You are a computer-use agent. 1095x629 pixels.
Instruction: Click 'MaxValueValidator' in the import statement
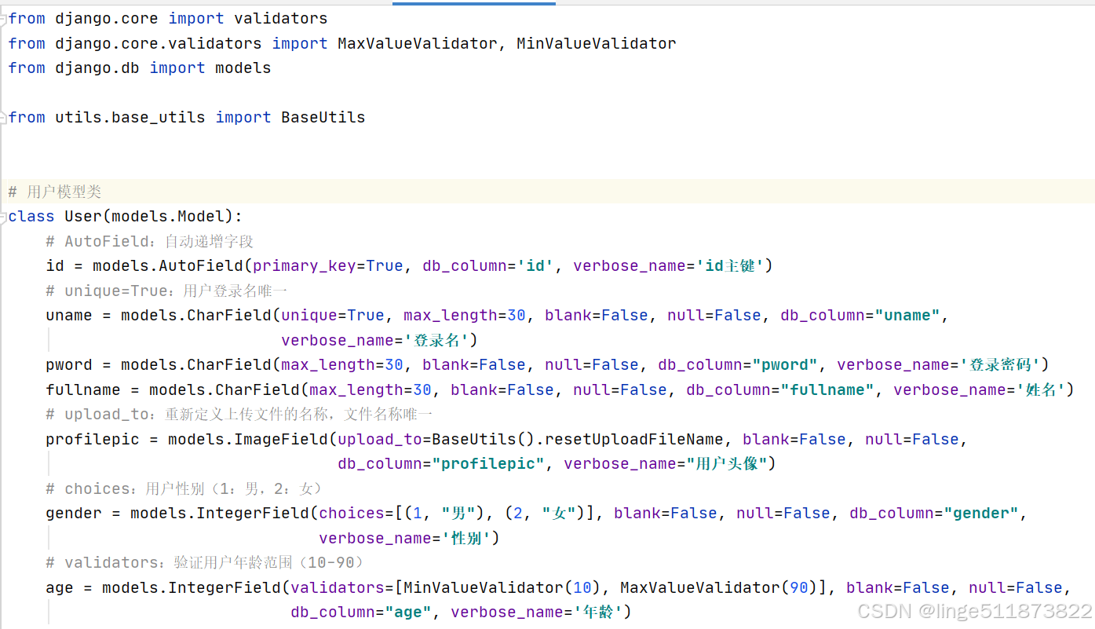pyautogui.click(x=417, y=43)
